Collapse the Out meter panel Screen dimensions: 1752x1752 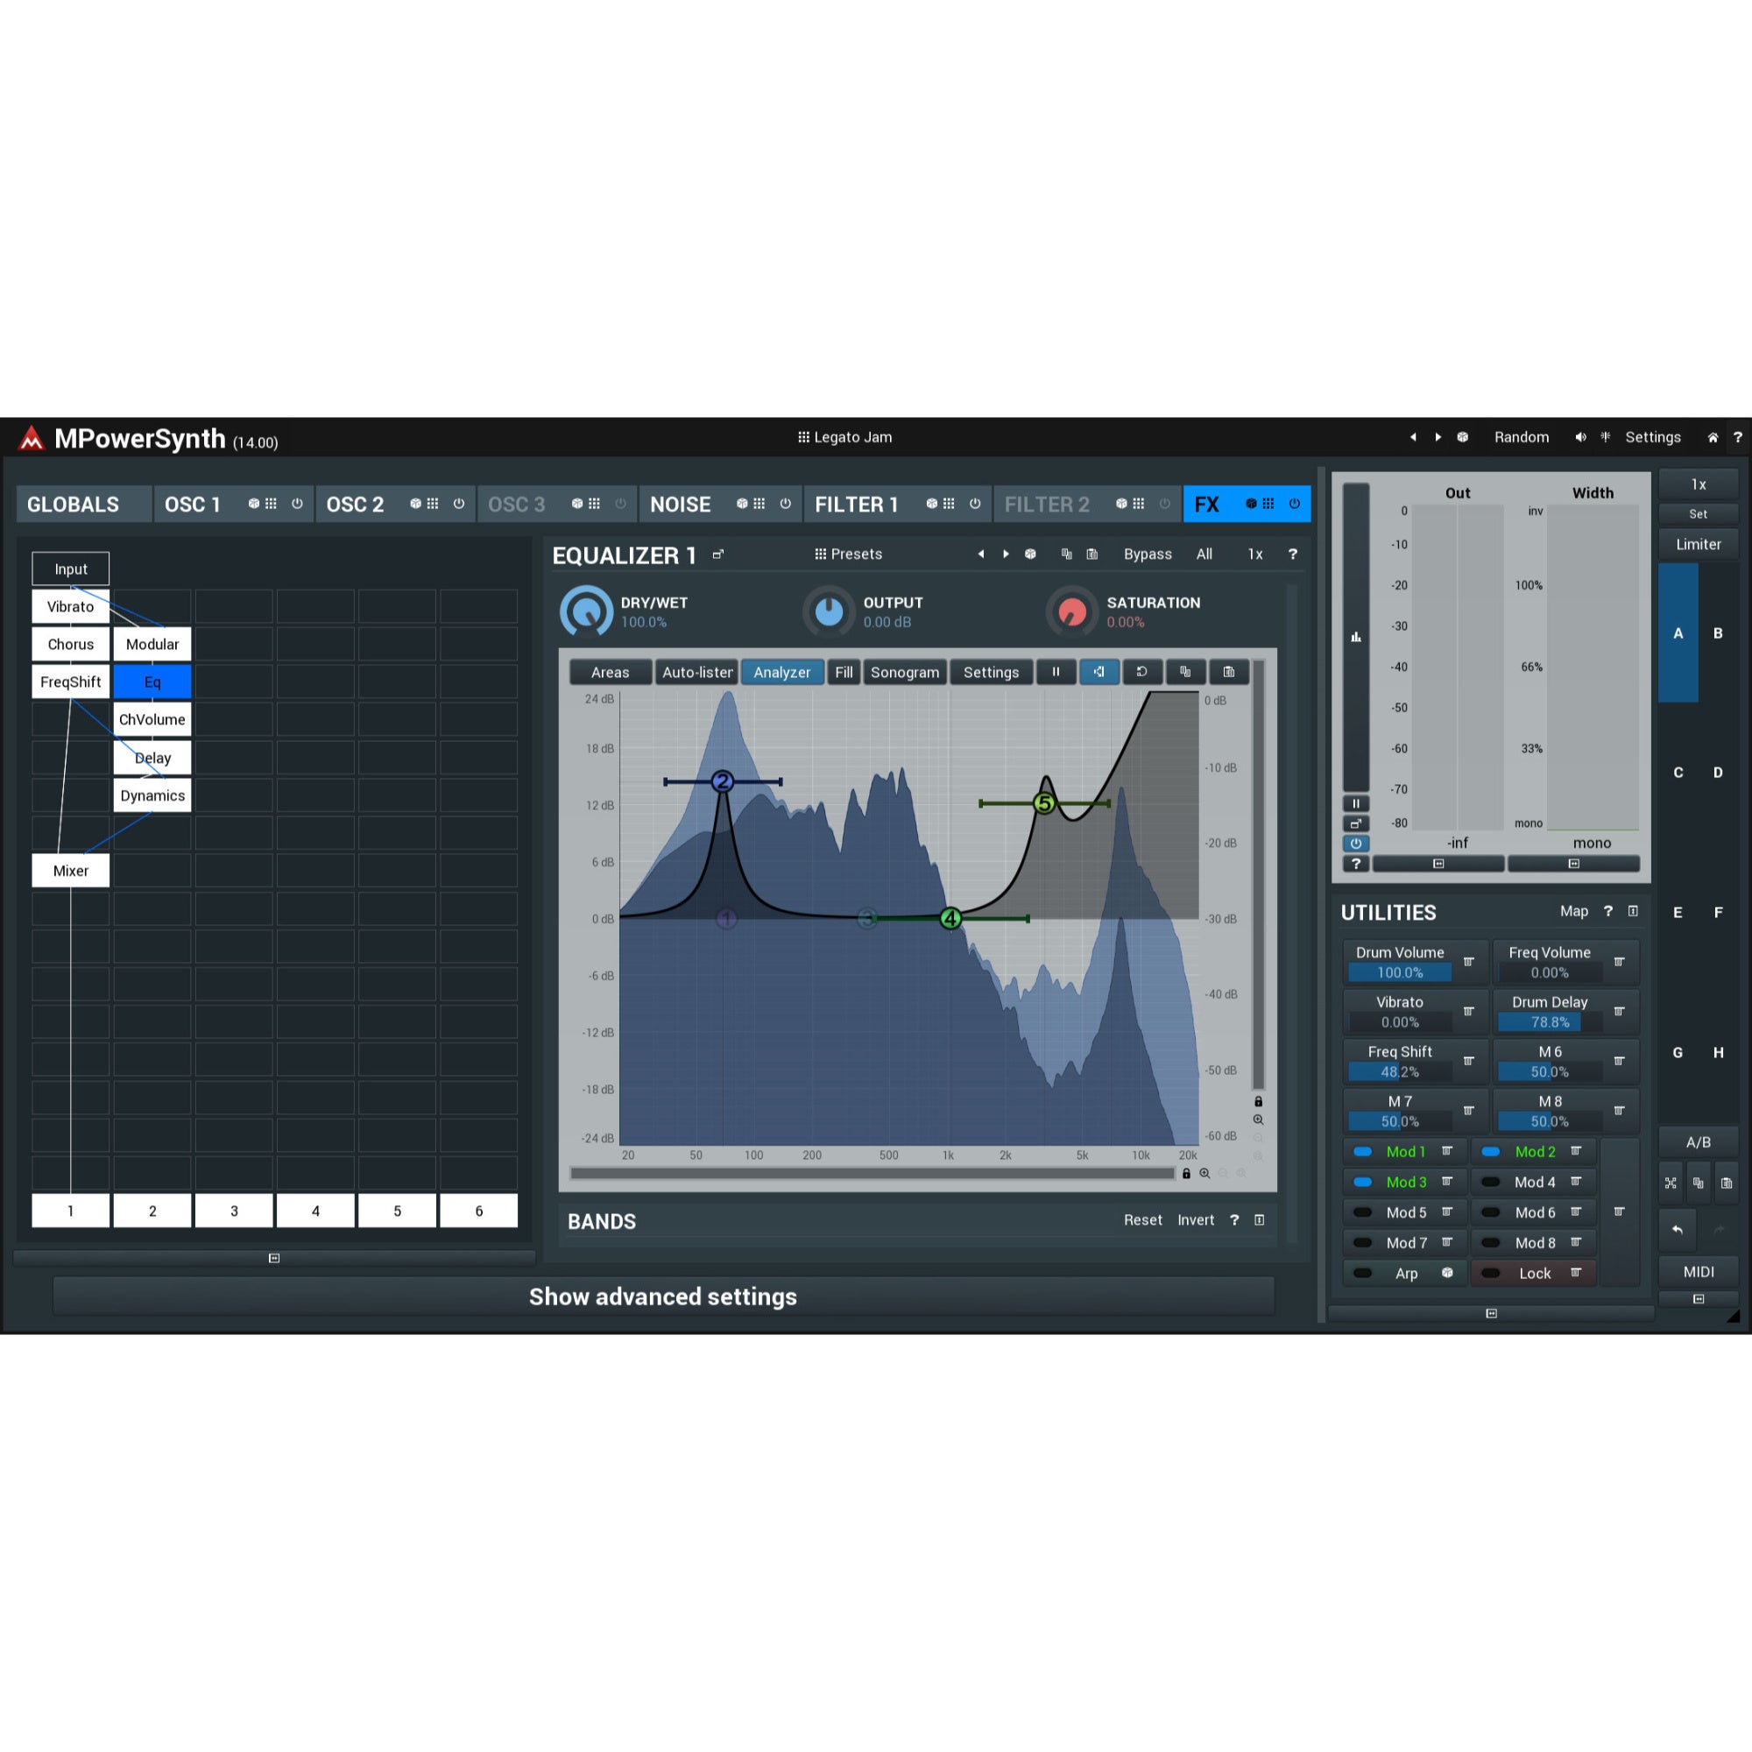coord(1438,865)
